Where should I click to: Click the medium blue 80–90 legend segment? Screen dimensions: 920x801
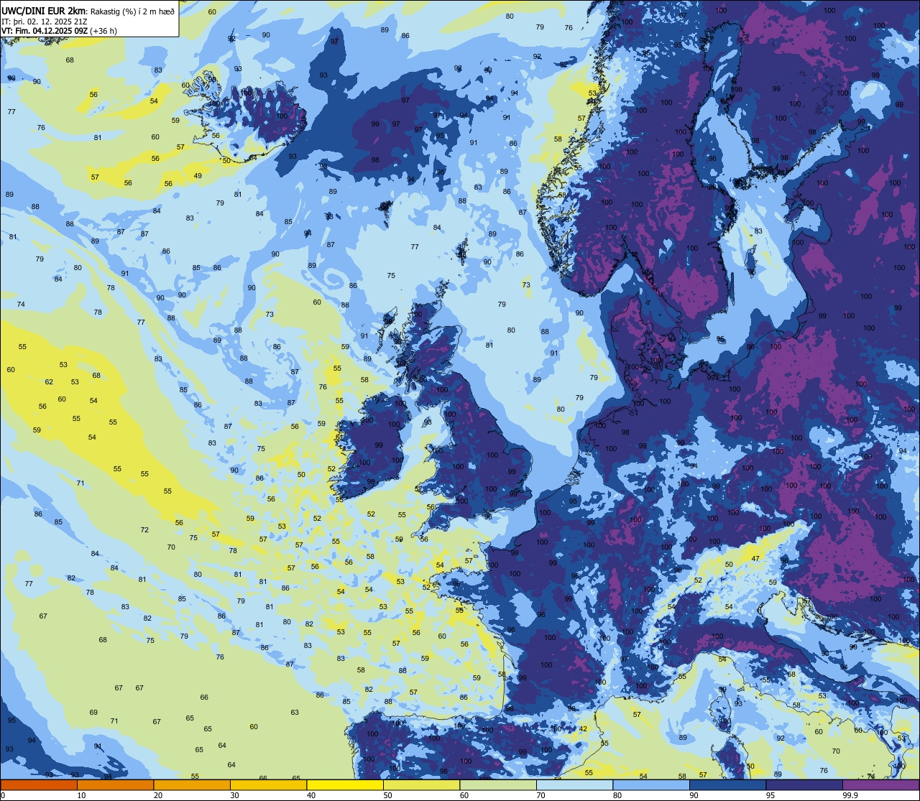[651, 784]
